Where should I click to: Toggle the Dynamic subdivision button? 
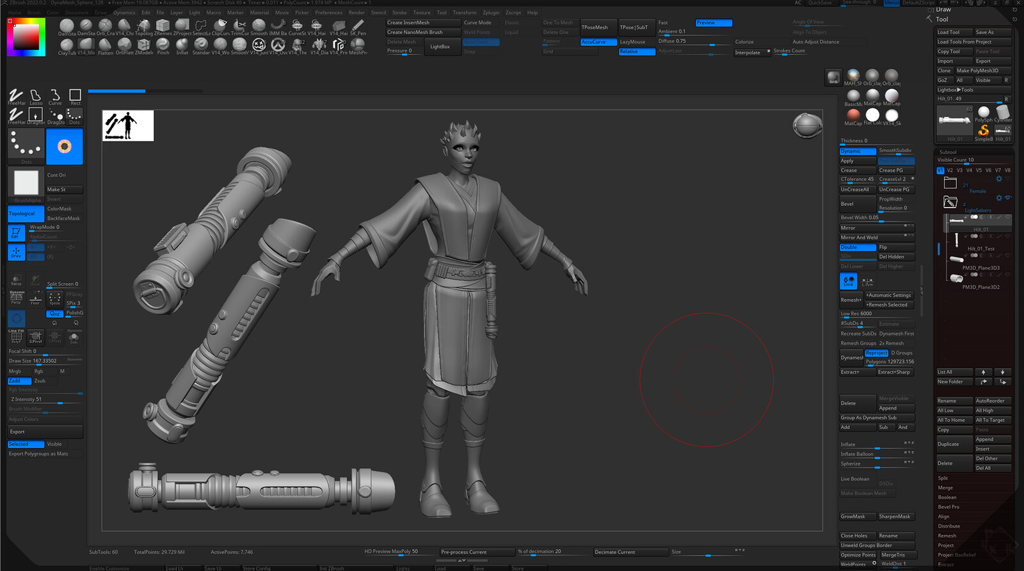tap(858, 151)
